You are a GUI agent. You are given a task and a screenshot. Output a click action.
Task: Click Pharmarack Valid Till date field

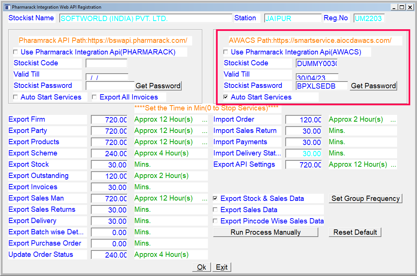pyautogui.click(x=107, y=77)
